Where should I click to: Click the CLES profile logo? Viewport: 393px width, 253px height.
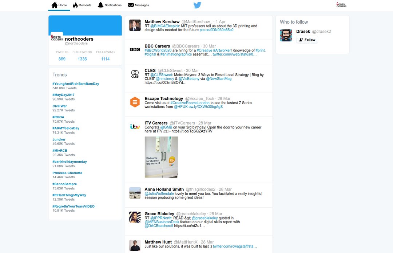click(135, 74)
